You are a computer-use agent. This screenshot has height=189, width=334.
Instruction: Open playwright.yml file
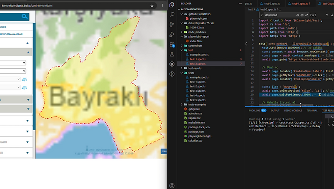(198, 19)
